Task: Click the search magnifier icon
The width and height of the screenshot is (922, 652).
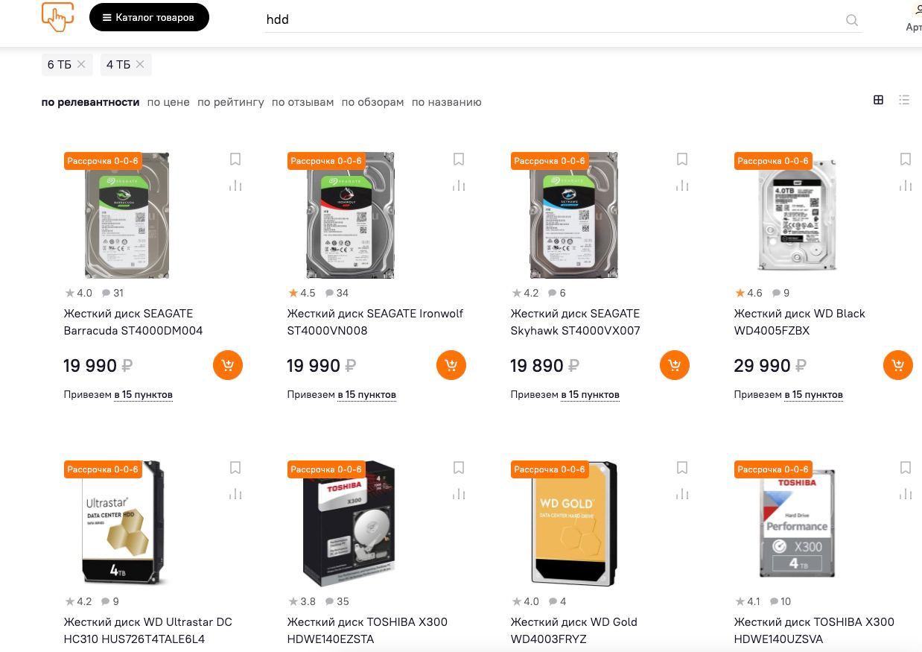Action: (852, 20)
